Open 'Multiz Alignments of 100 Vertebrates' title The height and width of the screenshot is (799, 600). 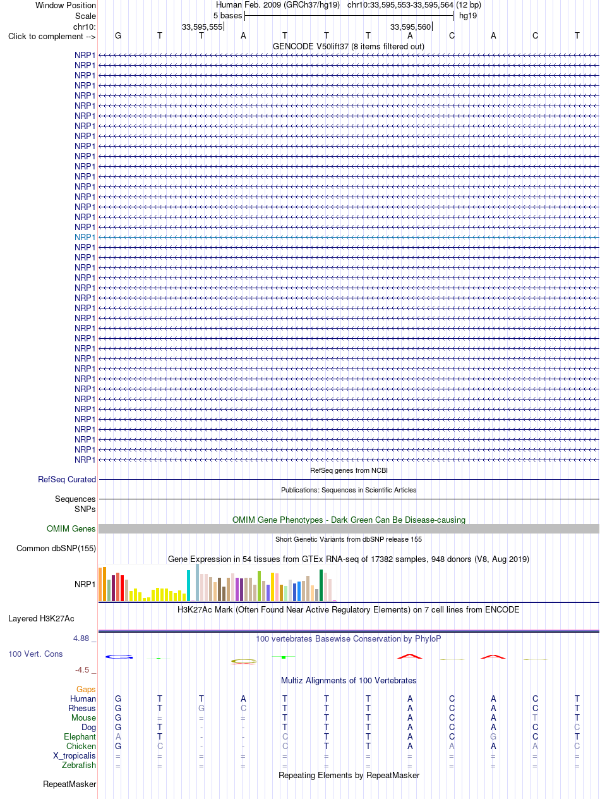pos(349,681)
